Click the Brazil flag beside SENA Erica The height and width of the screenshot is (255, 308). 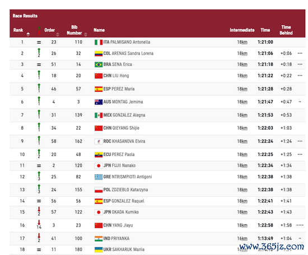click(99, 64)
